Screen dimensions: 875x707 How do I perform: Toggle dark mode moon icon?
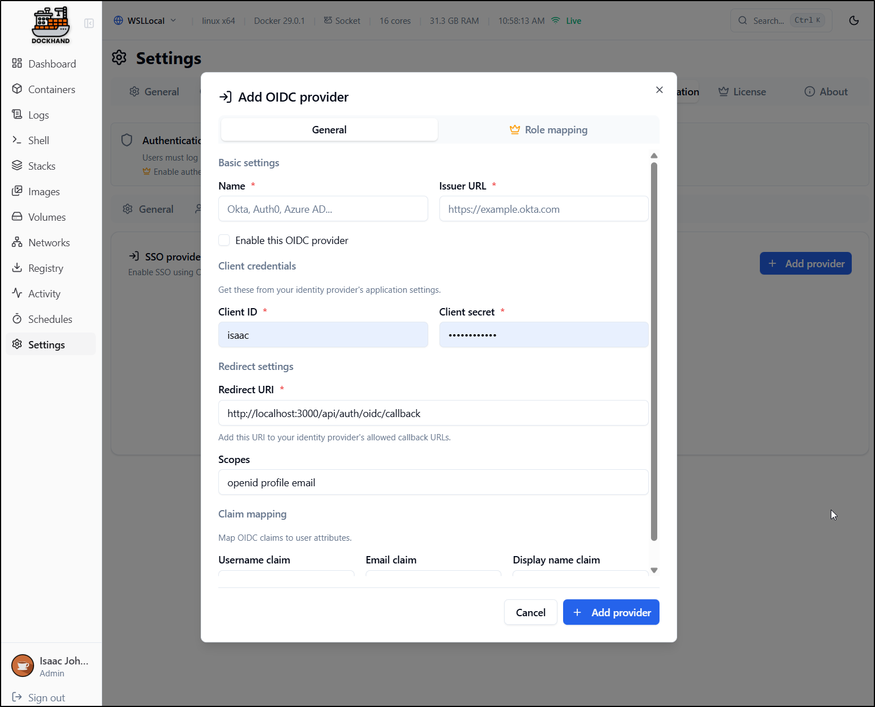coord(853,21)
